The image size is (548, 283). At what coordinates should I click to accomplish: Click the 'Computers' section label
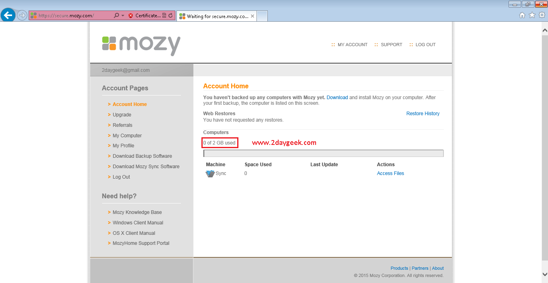(x=216, y=132)
